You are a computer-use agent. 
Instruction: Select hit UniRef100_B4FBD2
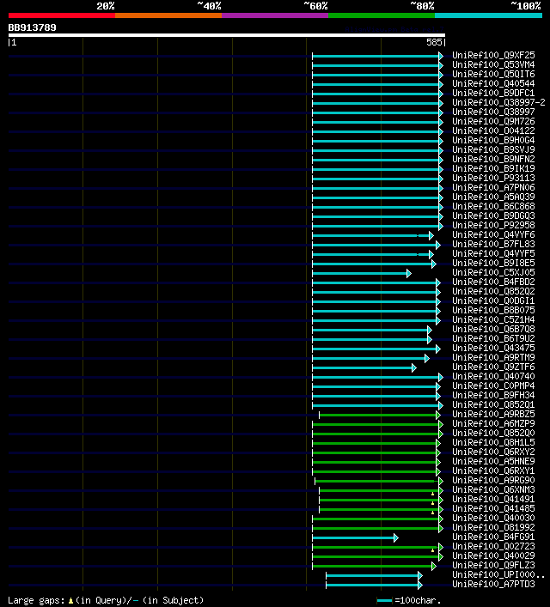493,282
